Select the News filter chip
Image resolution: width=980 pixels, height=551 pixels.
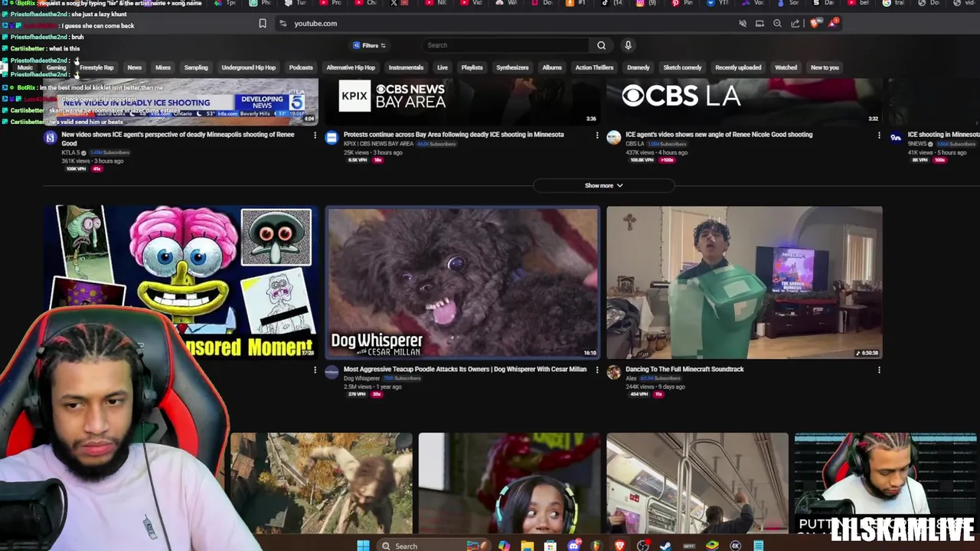click(x=134, y=67)
